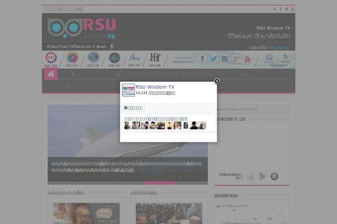The width and height of the screenshot is (337, 224).
Task: Open the left news card food thumbnail
Action: [x=86, y=213]
